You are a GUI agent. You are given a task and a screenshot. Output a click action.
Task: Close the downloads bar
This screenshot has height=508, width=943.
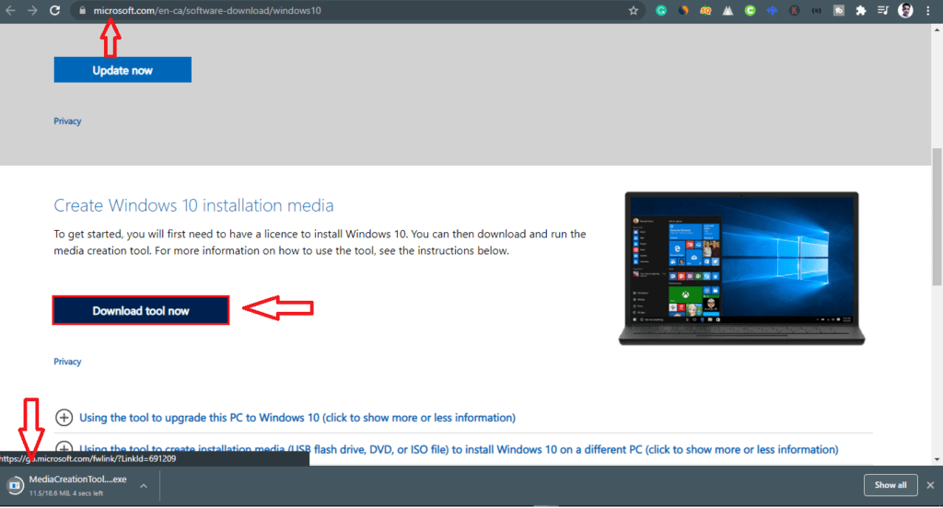[930, 485]
